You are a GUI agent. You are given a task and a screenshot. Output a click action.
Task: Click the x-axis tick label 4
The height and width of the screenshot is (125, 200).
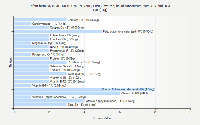(x=84, y=112)
